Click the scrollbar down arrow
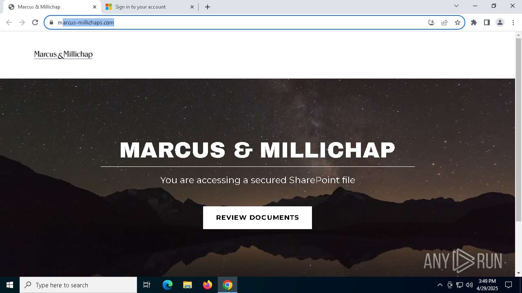522x293 pixels. click(518, 273)
